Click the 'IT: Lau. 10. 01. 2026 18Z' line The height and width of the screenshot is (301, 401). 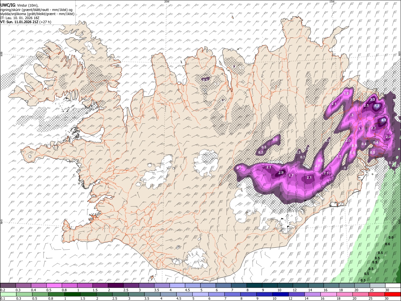click(20, 18)
